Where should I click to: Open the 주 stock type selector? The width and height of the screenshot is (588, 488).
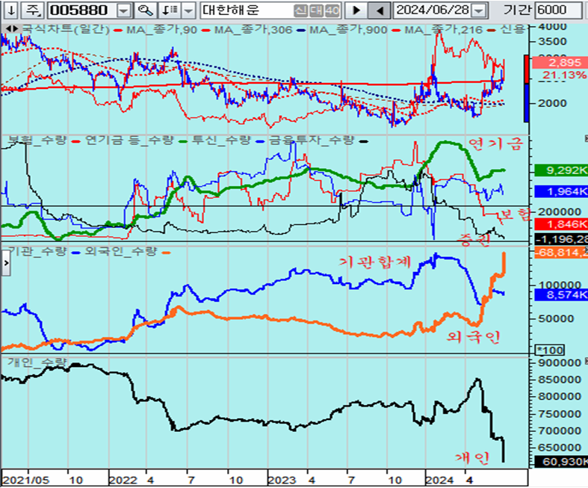33,10
